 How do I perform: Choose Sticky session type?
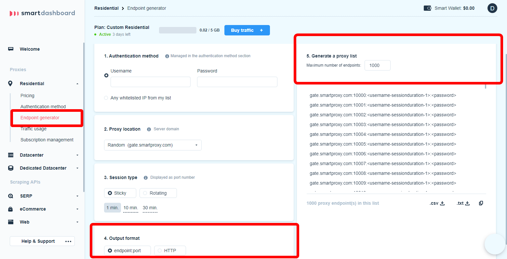120,193
